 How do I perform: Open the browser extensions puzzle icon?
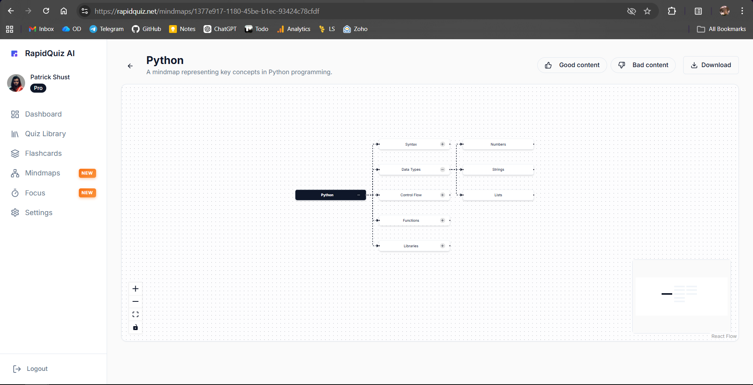click(672, 11)
